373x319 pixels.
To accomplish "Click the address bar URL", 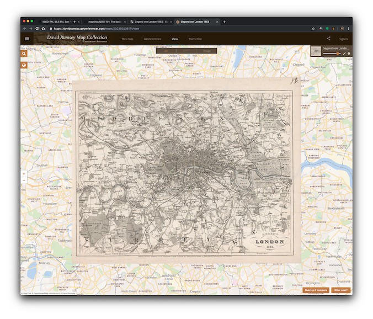I will 97,29.
